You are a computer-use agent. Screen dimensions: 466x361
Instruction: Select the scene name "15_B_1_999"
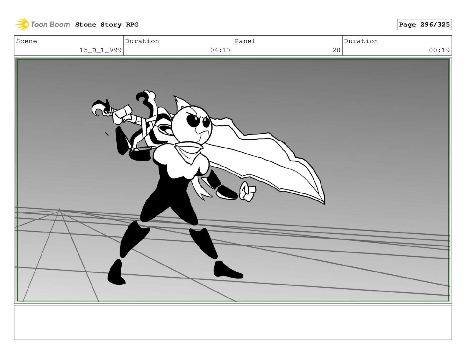(100, 50)
